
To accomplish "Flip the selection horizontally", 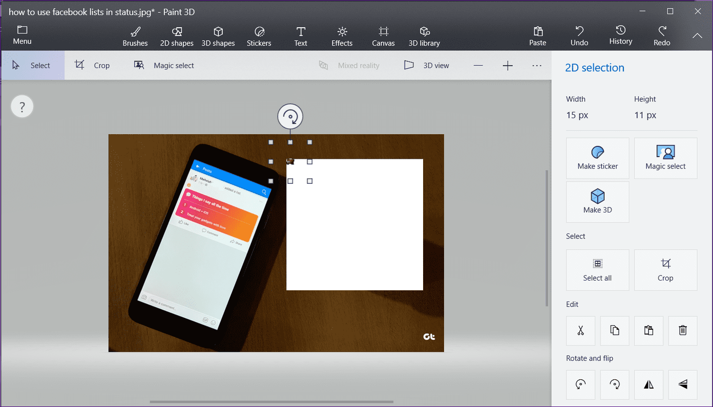I will point(648,384).
